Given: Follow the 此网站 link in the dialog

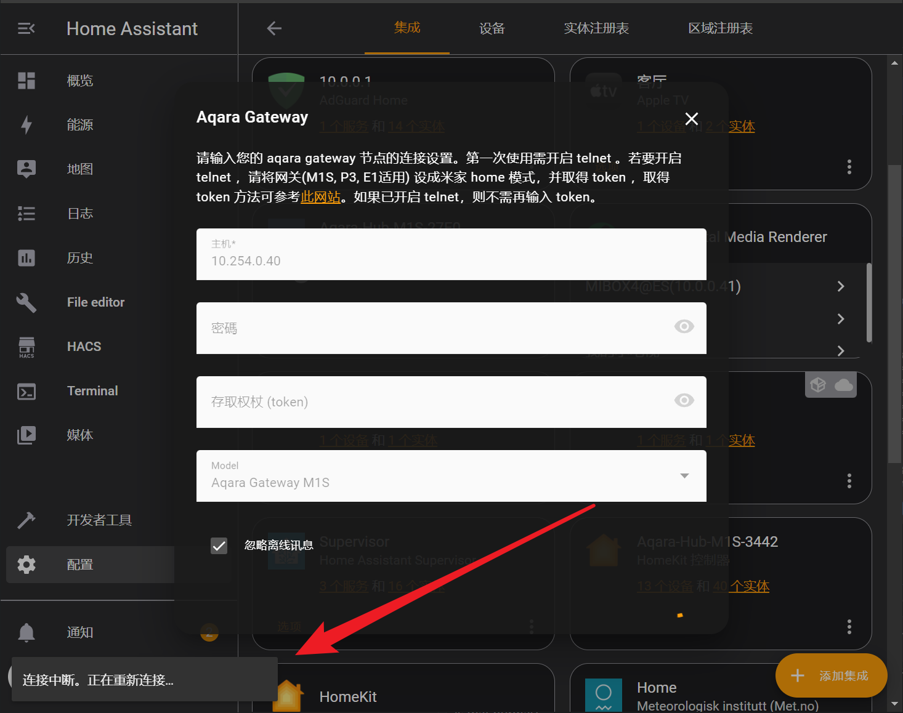Looking at the screenshot, I should click(320, 196).
